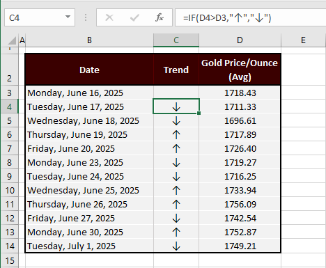Click the Date header cell
The image size is (326, 268).
pos(89,70)
